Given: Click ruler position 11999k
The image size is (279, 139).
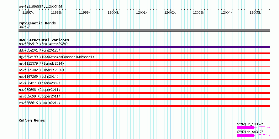Looking at the screenshot, I should click(x=85, y=13).
